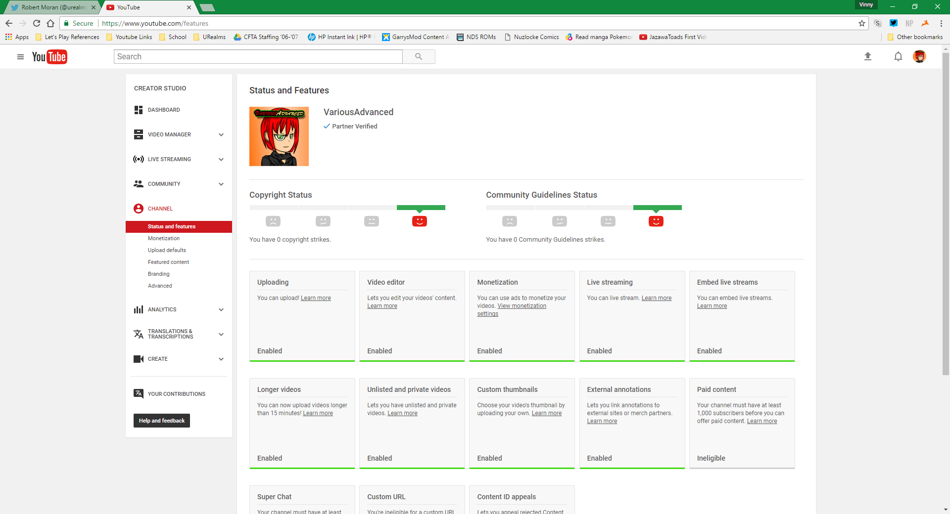Click the browser home icon
This screenshot has width=950, height=514.
[x=50, y=23]
